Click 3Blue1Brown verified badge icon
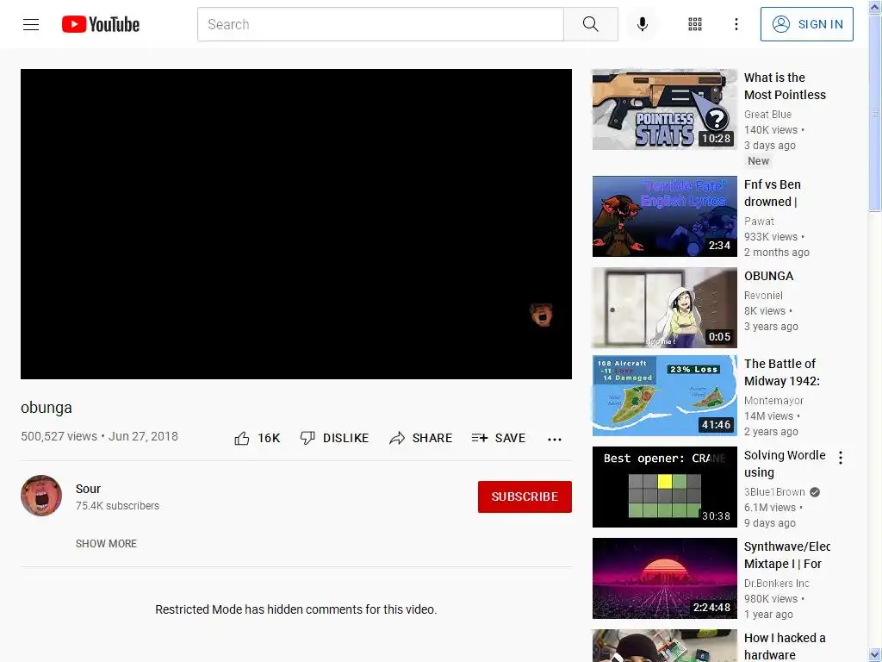This screenshot has width=882, height=662. pyautogui.click(x=815, y=492)
